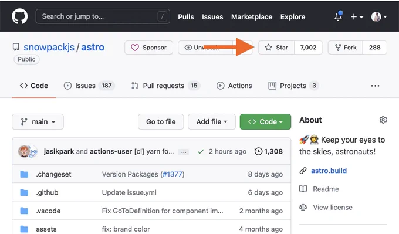Screen dimensions: 399x234
Task: Open the View license link
Action: (x=333, y=207)
